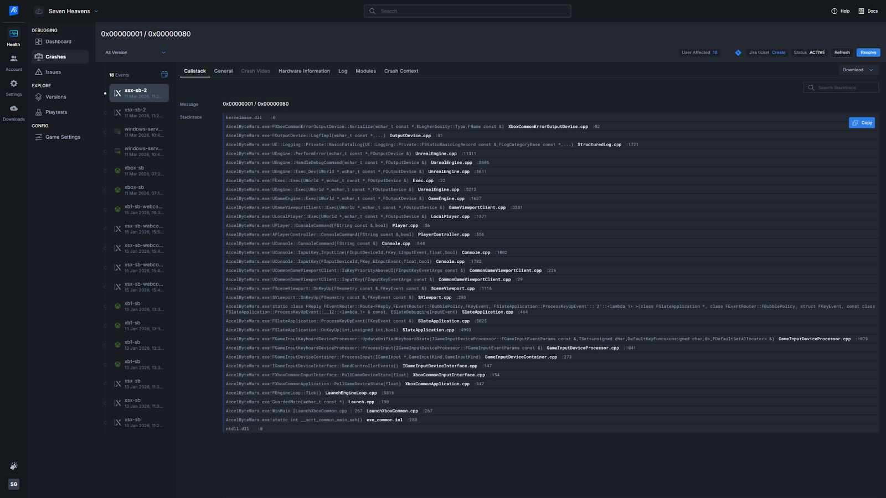The width and height of the screenshot is (886, 498).
Task: Expand the All Version dropdown
Action: (x=136, y=53)
